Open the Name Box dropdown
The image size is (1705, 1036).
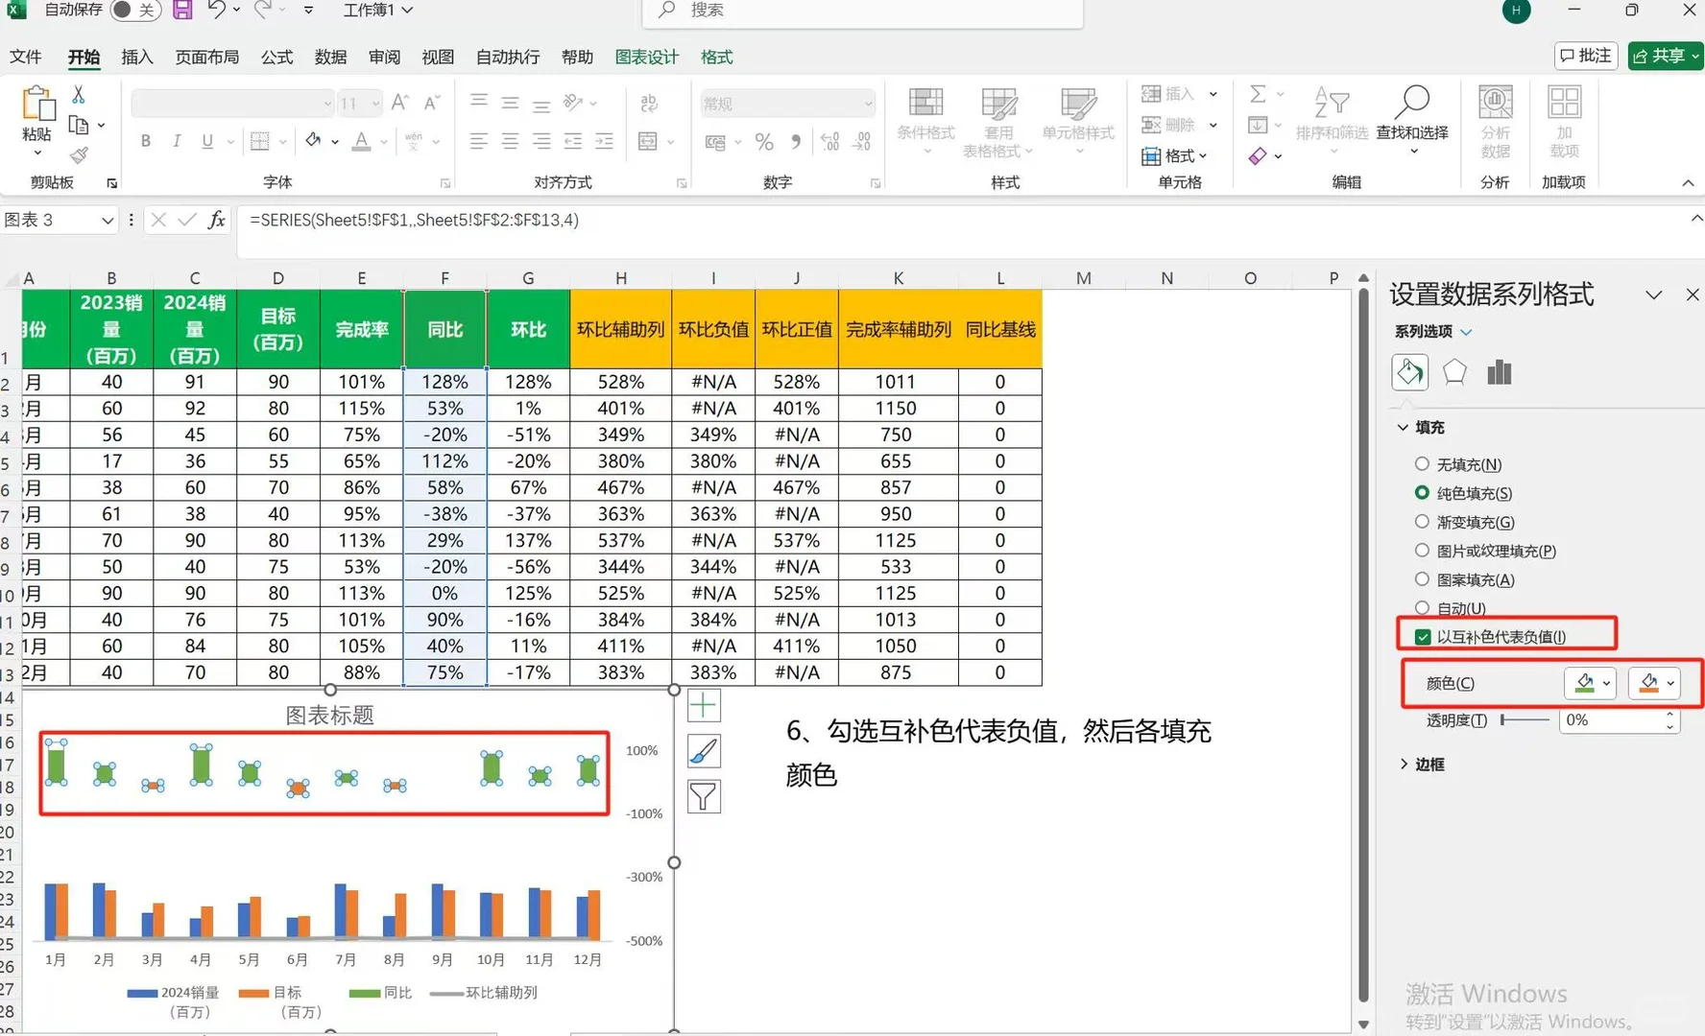108,221
